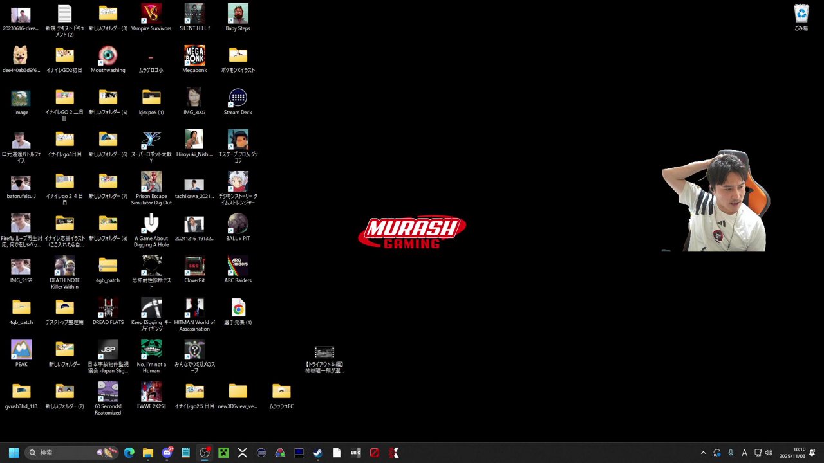
Task: Click the Megabonk desktop shortcut
Action: [194, 56]
